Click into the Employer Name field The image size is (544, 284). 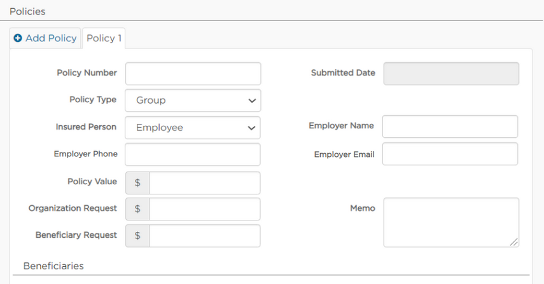pyautogui.click(x=450, y=126)
